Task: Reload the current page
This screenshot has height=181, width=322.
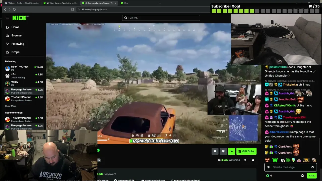Action: 14,9
